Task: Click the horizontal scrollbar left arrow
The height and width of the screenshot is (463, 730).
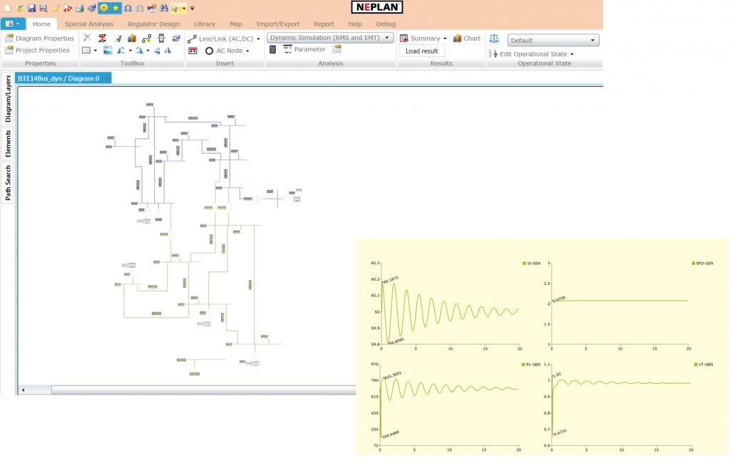Action: (x=22, y=390)
